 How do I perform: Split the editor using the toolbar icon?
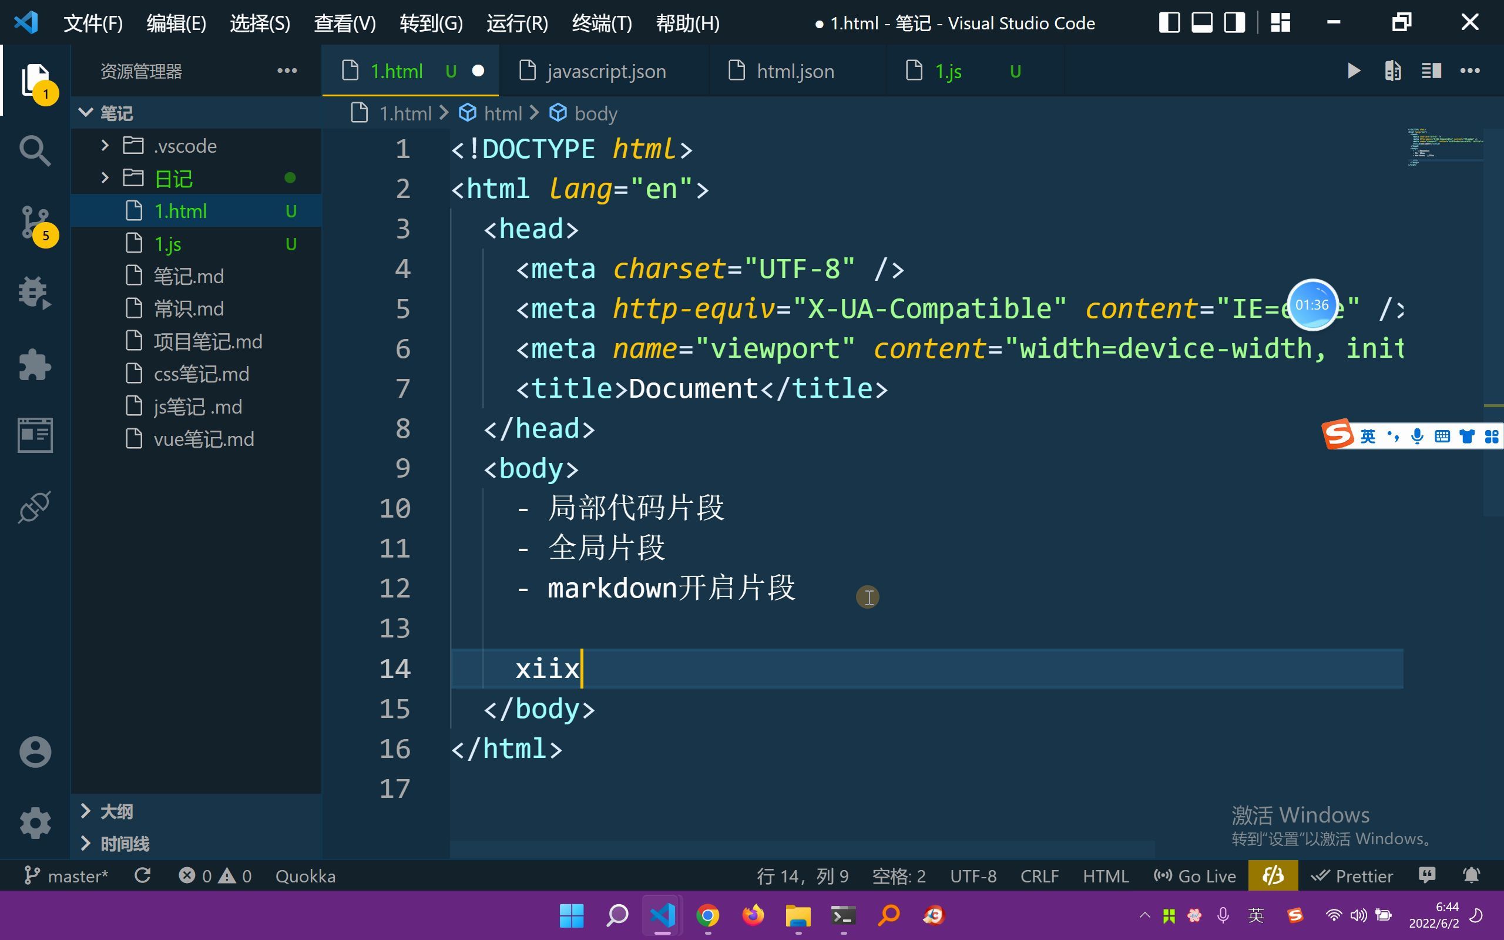click(x=1431, y=70)
